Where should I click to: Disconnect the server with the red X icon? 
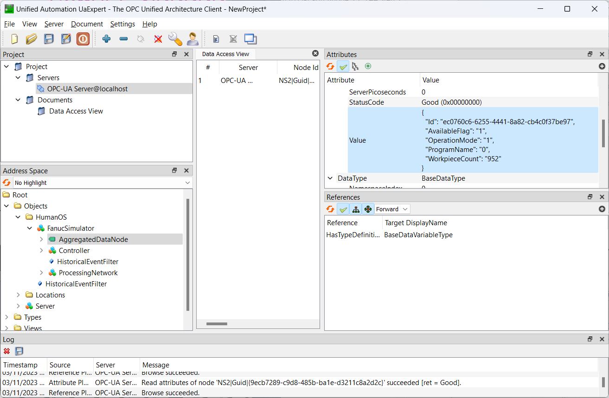point(158,39)
